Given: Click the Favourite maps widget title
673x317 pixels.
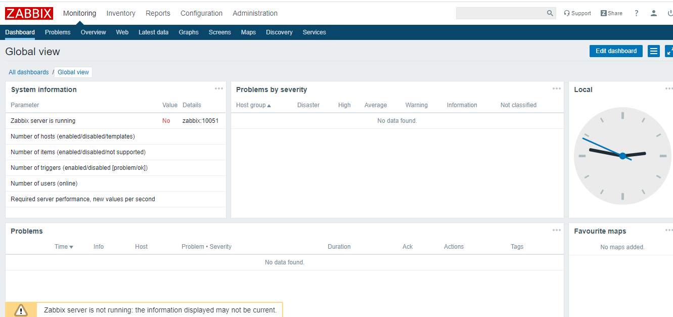Looking at the screenshot, I should [x=600, y=231].
